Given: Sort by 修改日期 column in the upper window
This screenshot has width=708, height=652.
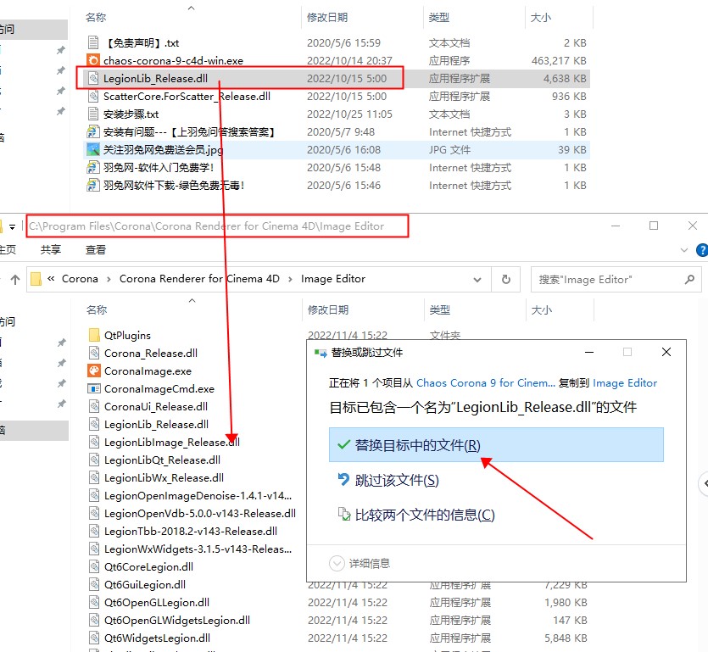Looking at the screenshot, I should click(327, 18).
